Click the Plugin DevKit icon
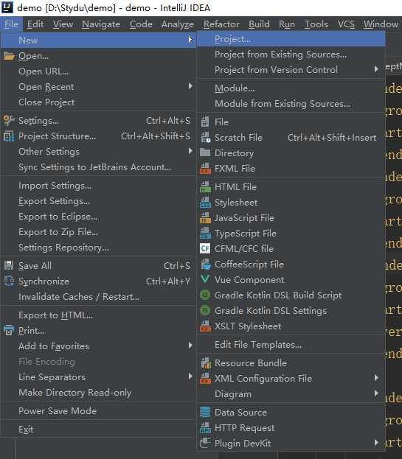The height and width of the screenshot is (459, 402). [x=205, y=443]
